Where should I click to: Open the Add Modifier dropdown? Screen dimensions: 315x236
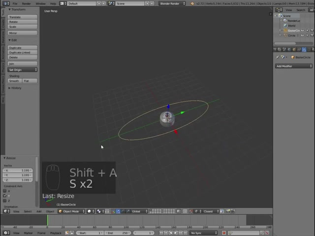(x=294, y=66)
